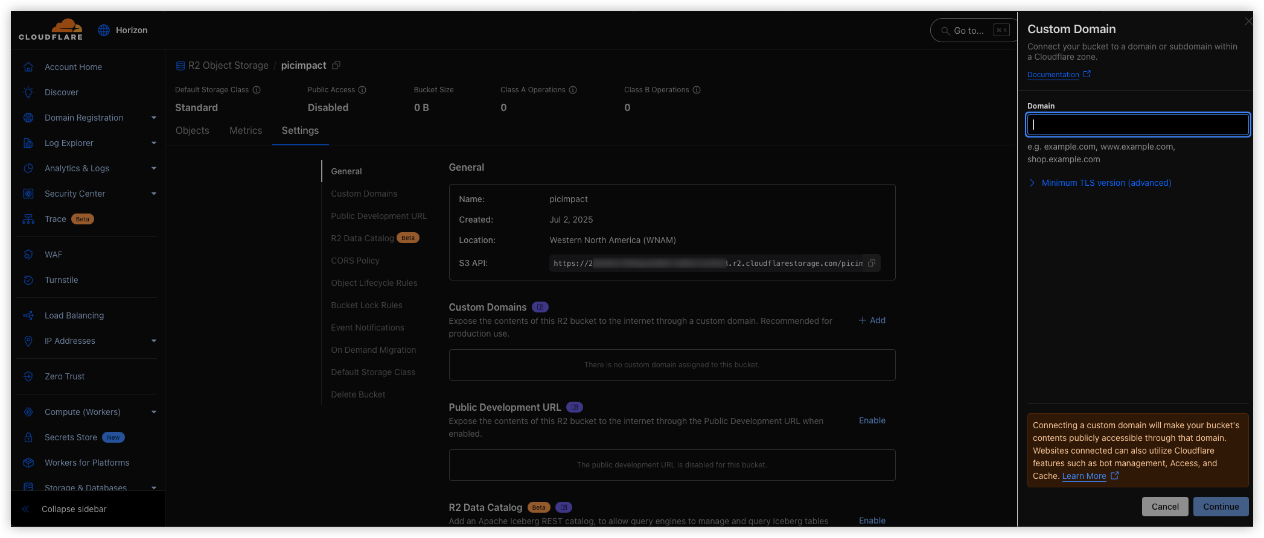This screenshot has width=1264, height=538.
Task: Focus the Domain input field
Action: [x=1138, y=124]
